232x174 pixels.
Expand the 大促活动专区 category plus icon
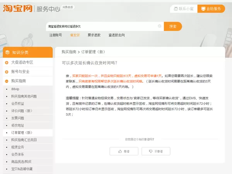click(7, 63)
